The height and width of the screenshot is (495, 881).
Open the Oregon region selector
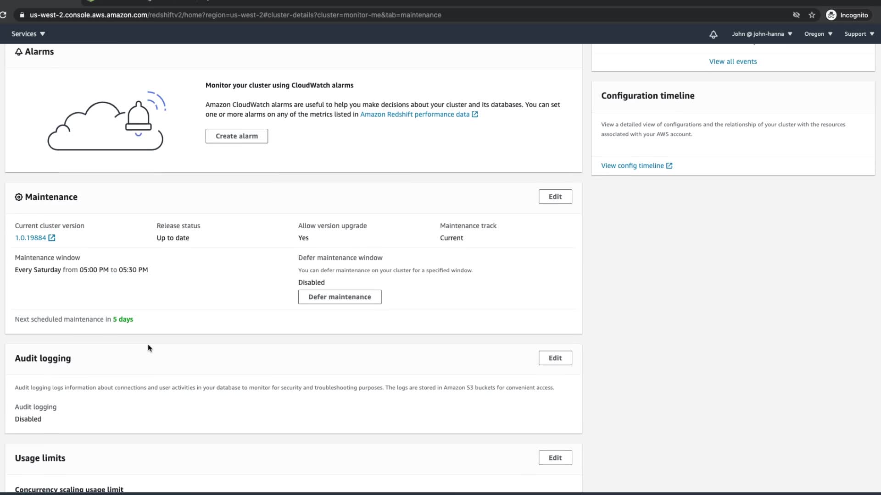[x=818, y=34]
